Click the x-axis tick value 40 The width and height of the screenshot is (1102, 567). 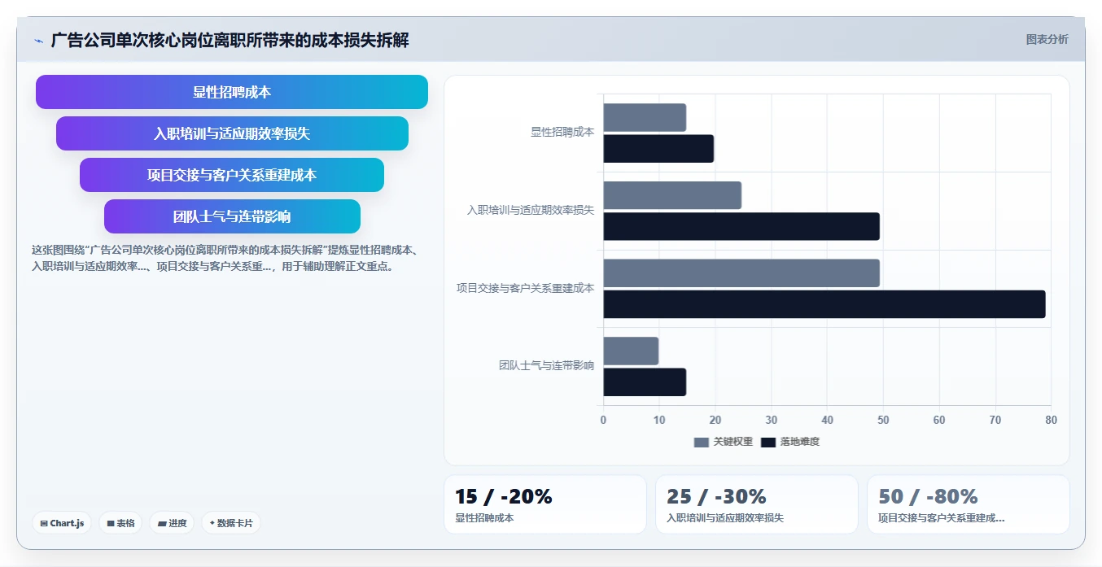[x=827, y=420]
